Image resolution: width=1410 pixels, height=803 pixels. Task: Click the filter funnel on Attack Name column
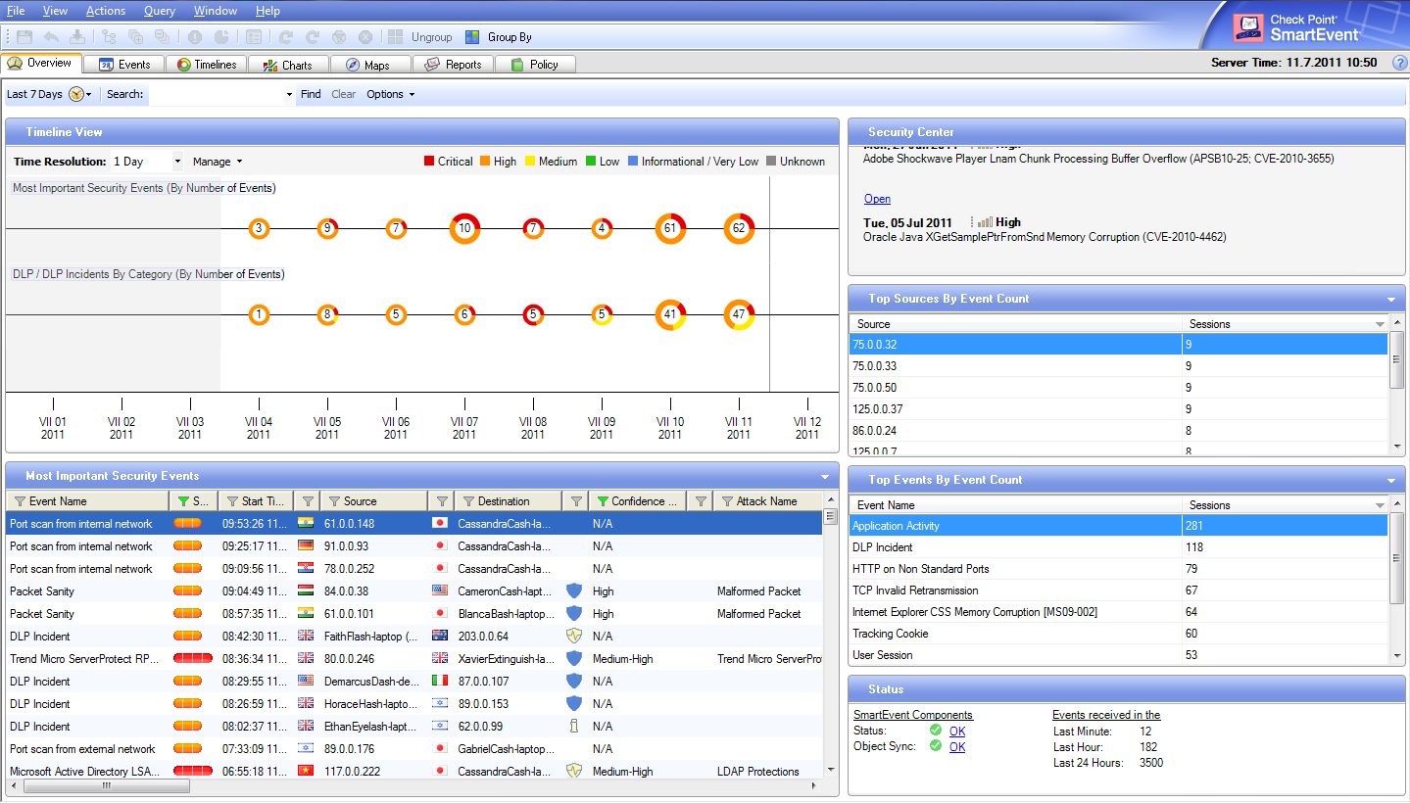pos(726,501)
